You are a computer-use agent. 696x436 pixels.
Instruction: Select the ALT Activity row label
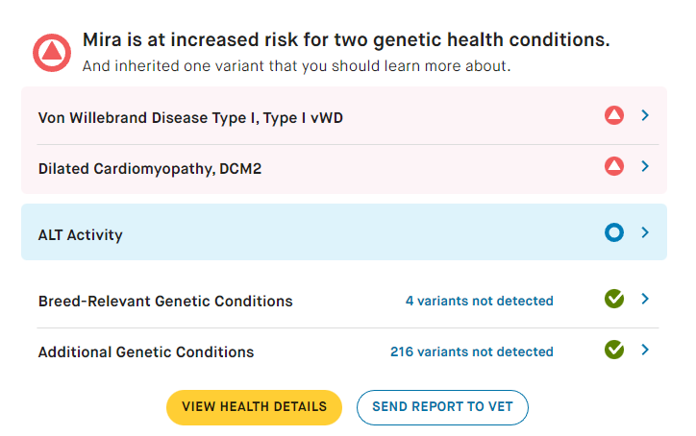tap(81, 234)
